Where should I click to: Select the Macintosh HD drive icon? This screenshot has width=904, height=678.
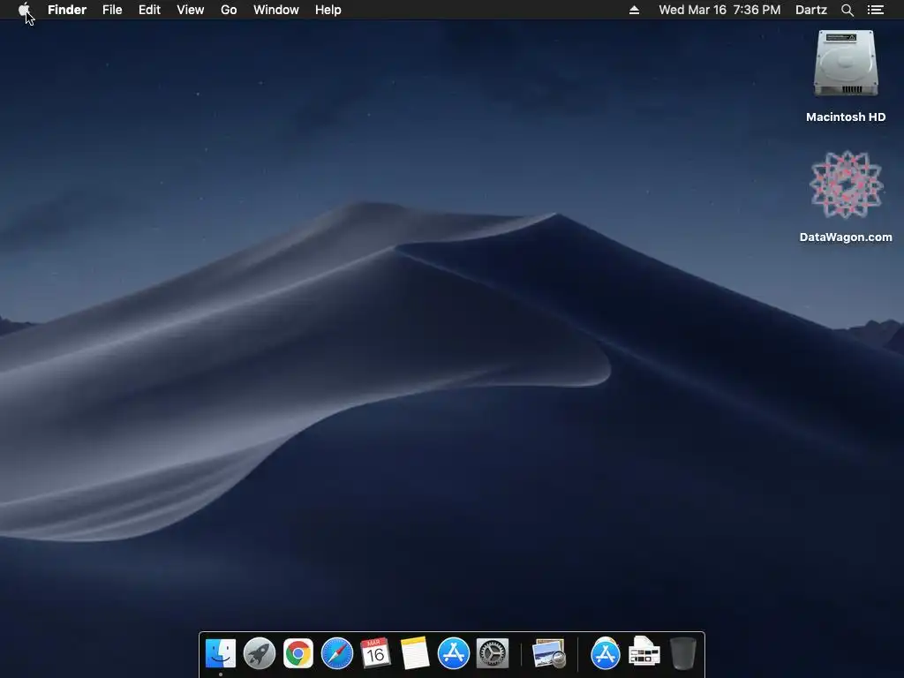[x=846, y=64]
